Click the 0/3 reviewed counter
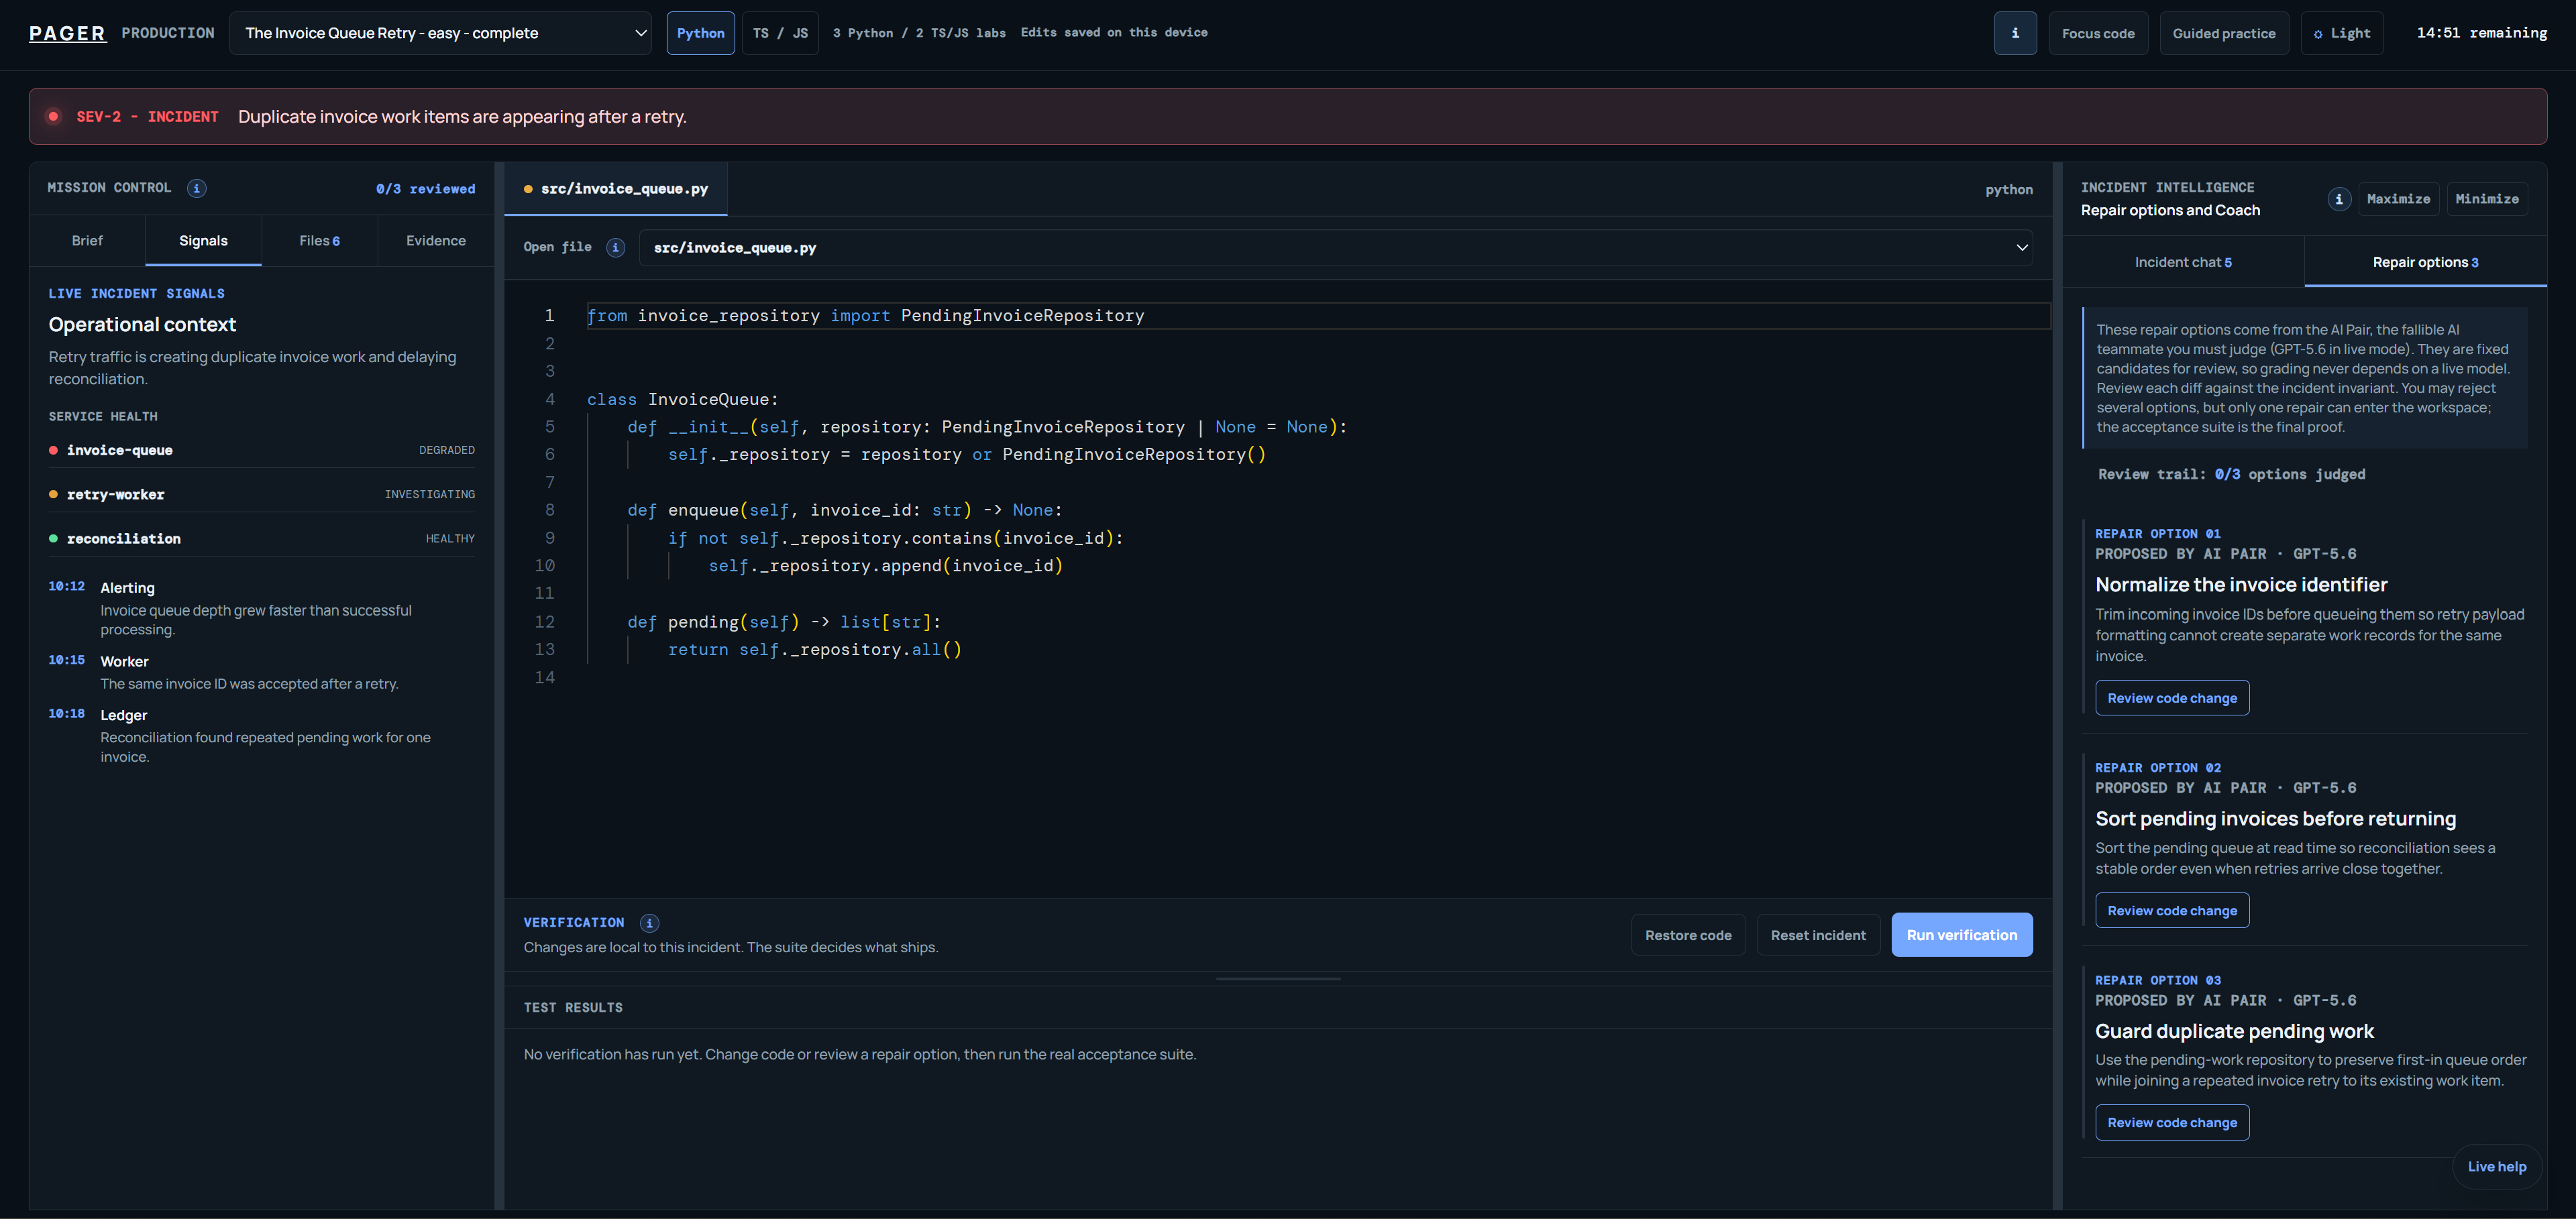 pos(425,189)
